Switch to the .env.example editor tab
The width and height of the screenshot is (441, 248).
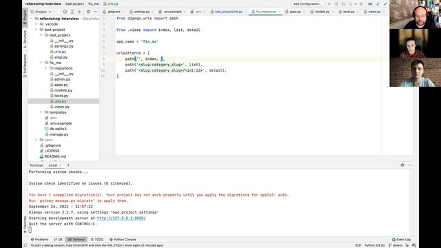point(172,12)
